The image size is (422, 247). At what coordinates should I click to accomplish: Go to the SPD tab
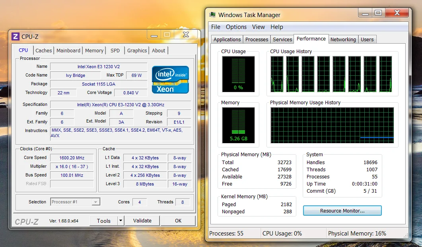[115, 50]
